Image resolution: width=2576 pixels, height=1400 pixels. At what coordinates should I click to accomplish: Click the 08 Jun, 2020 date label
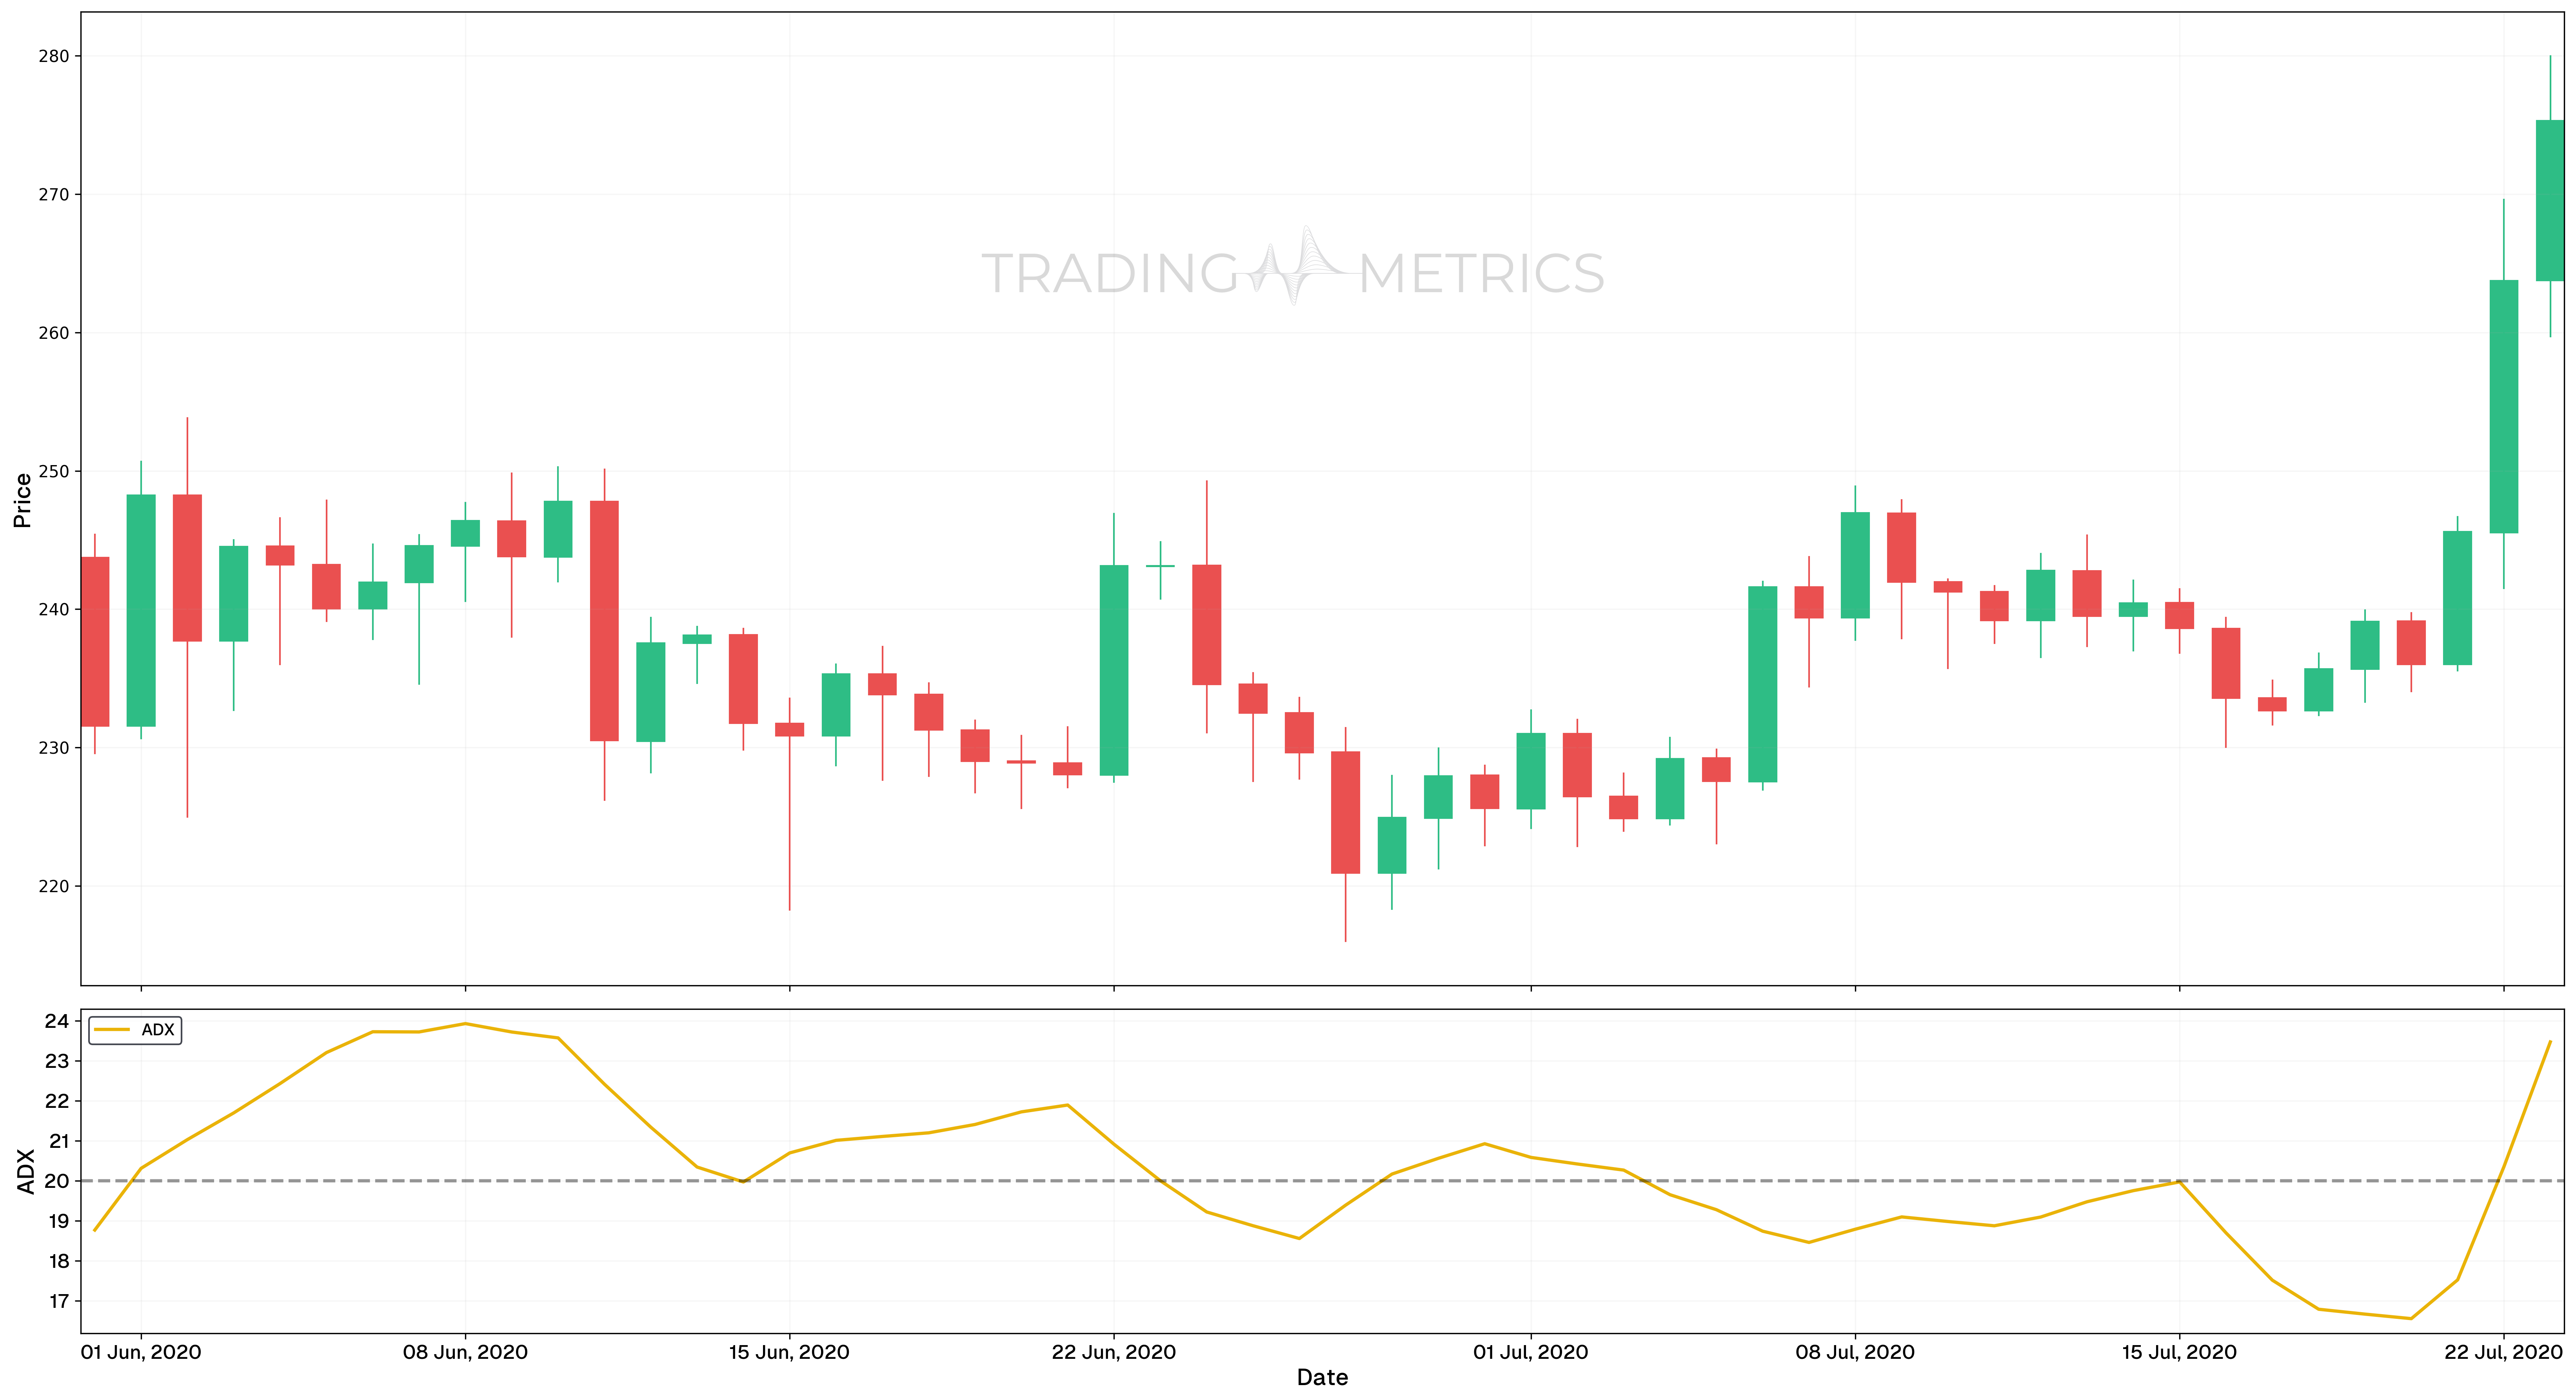465,1353
